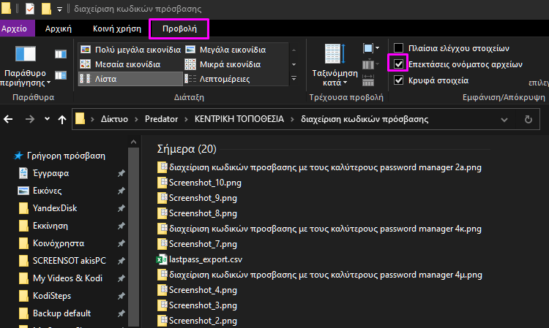Click Predator in the address path

(x=162, y=119)
